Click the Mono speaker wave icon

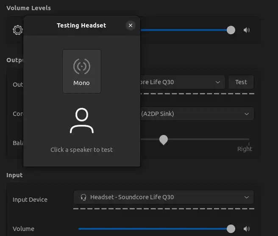[x=82, y=66]
